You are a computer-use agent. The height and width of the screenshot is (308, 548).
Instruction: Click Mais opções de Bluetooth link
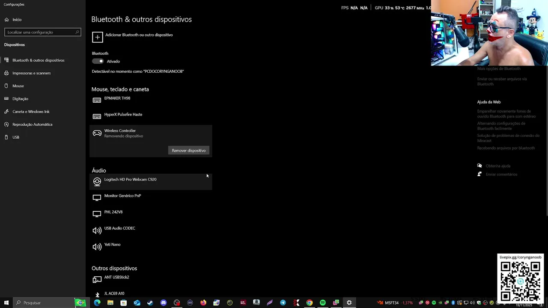499,68
